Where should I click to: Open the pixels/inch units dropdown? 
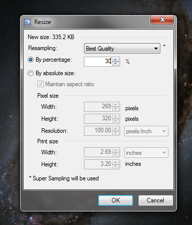click(x=146, y=131)
